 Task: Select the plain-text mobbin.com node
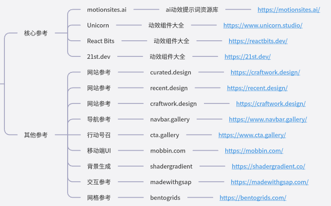pyautogui.click(x=168, y=151)
